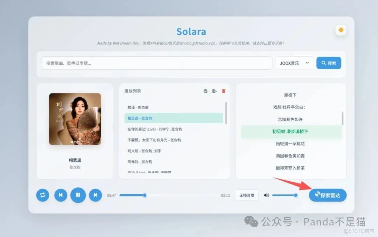This screenshot has height=237, width=378.
Task: Toggle 探索雷达 discovery radar mode
Action: tap(328, 195)
